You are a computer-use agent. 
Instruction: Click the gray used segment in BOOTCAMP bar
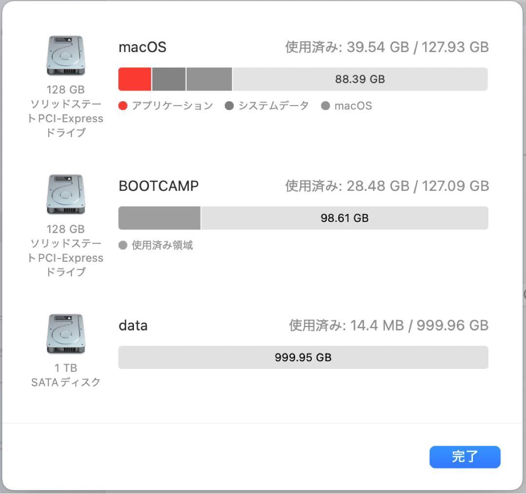(159, 218)
